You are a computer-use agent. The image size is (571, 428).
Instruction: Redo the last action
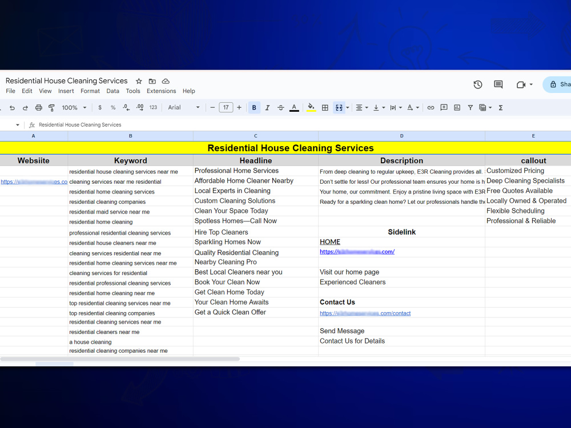(x=25, y=108)
